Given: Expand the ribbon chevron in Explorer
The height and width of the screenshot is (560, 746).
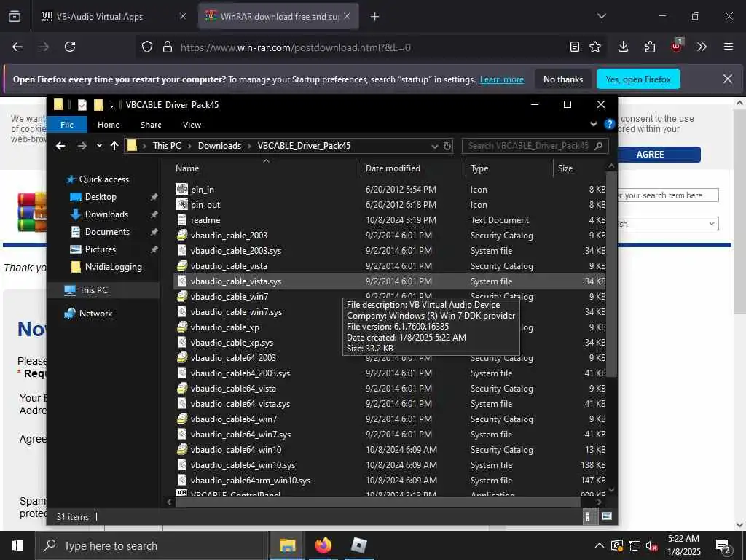Looking at the screenshot, I should coord(594,124).
